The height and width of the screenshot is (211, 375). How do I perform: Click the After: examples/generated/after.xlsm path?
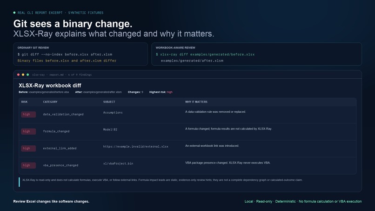98,92
